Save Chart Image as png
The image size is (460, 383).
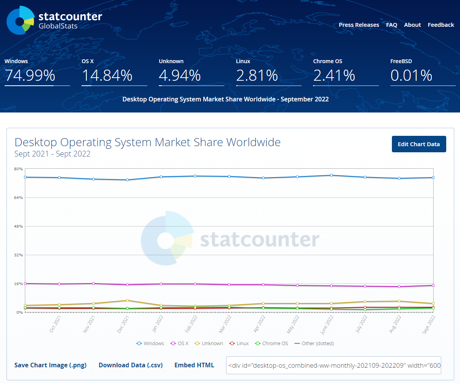click(x=51, y=365)
